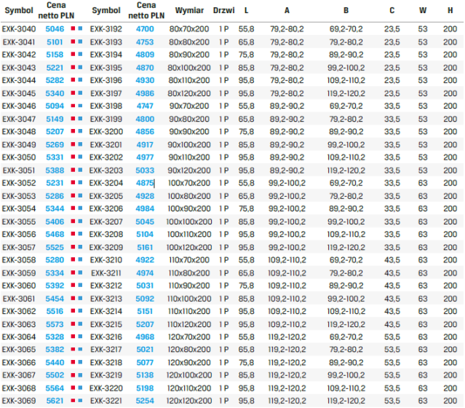
Task: Select dimension 120x90x200
Action: click(x=189, y=363)
